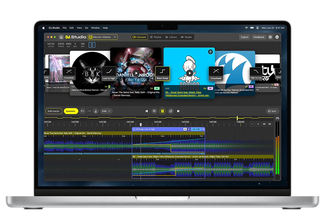
Task: Switch to the Playlist view tab
Action: click(x=156, y=37)
